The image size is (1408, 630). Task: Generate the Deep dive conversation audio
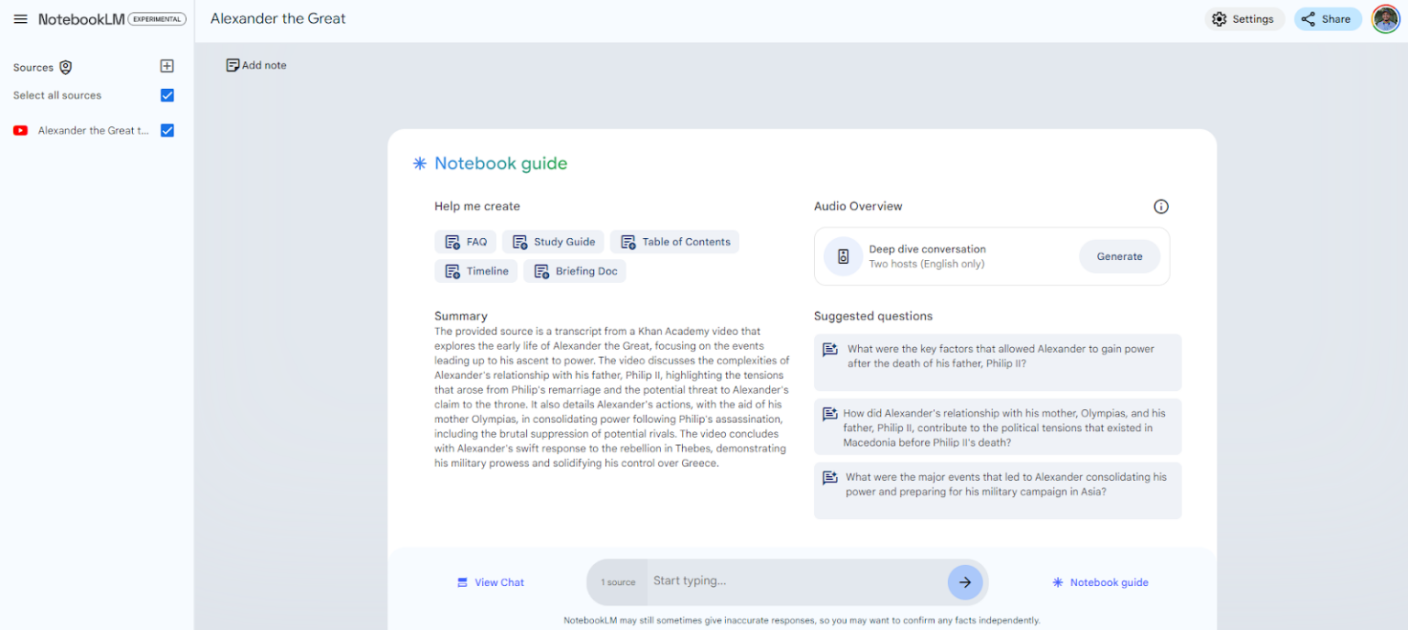click(1119, 256)
